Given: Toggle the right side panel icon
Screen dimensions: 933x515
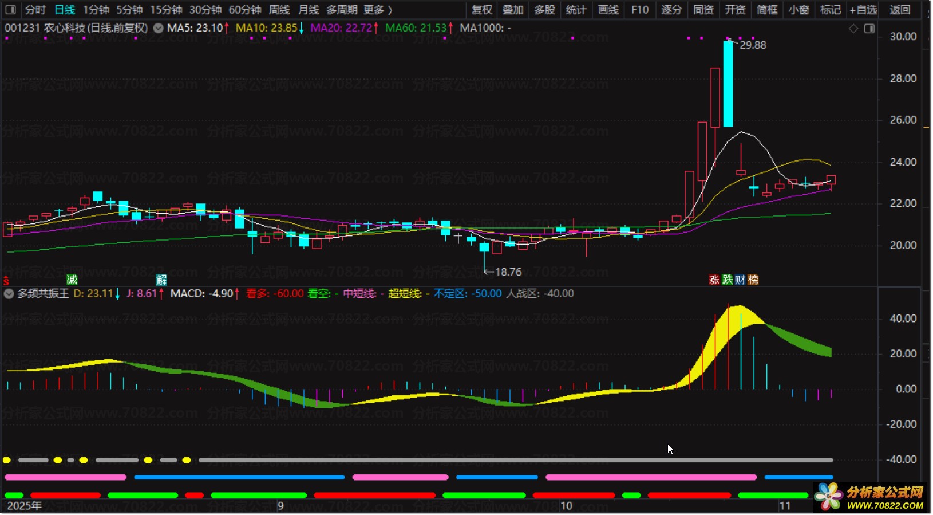Looking at the screenshot, I should [x=869, y=29].
